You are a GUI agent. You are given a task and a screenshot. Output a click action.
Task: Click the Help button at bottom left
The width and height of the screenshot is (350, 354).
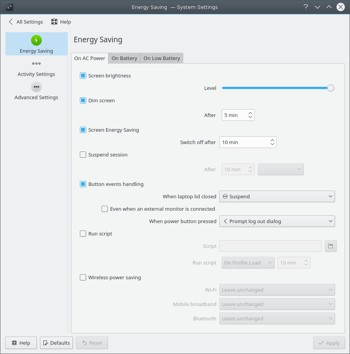(21, 343)
